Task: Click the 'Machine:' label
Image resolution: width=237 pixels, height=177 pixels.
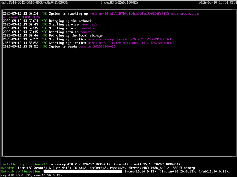Action: coord(9,168)
